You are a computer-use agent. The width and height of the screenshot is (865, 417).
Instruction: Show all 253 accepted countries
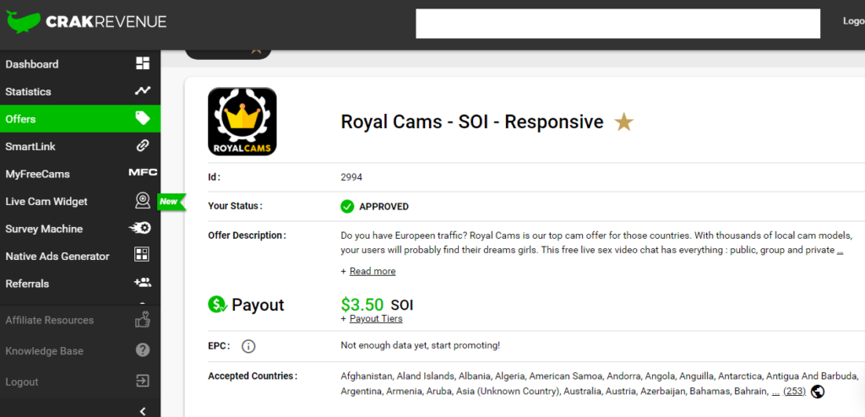794,392
